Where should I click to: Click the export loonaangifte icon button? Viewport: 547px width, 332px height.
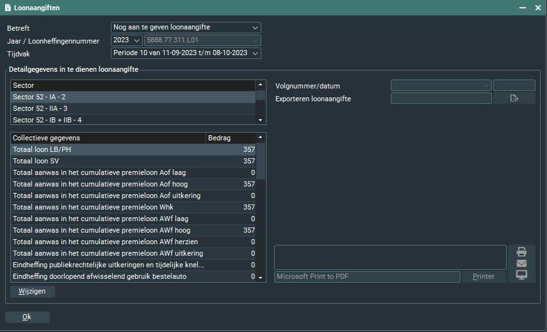pyautogui.click(x=514, y=98)
